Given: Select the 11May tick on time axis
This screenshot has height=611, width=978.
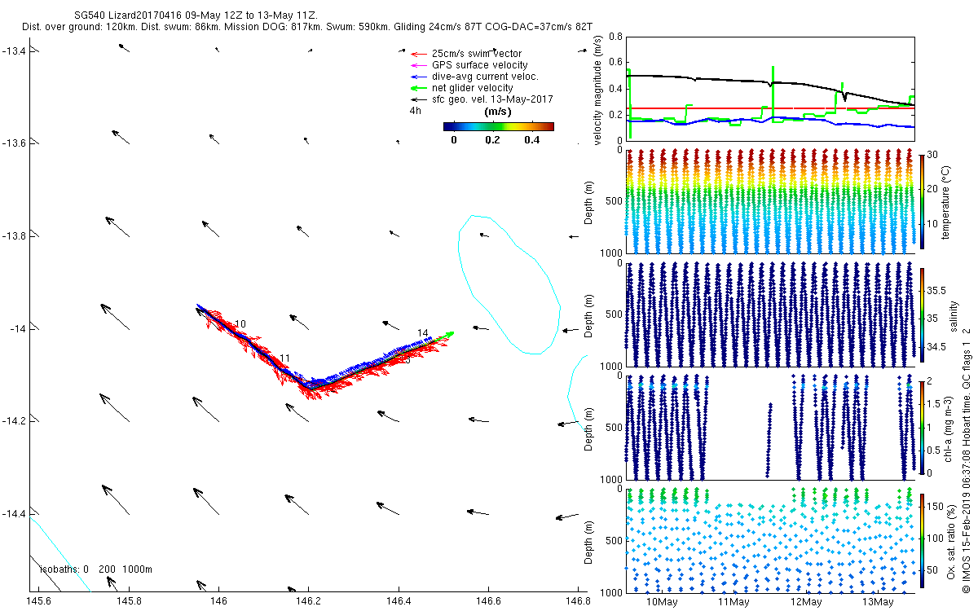Looking at the screenshot, I should point(734,602).
